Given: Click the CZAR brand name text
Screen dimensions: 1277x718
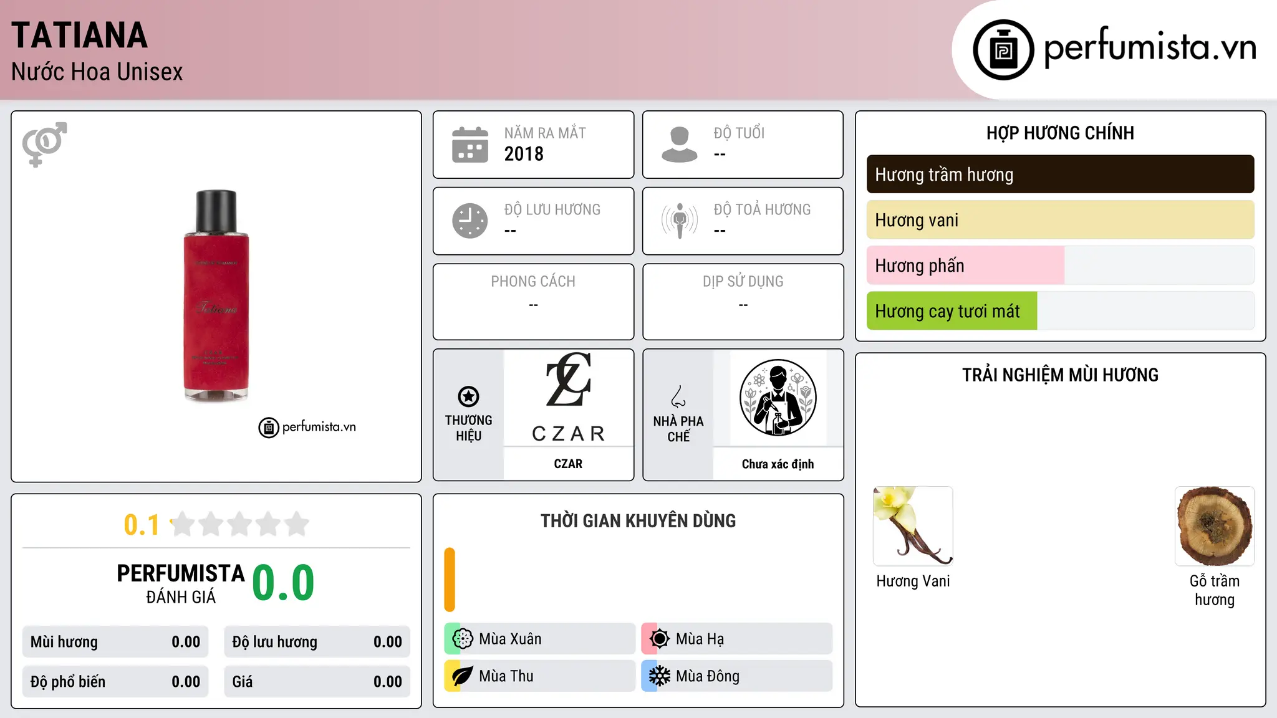Looking at the screenshot, I should (x=568, y=464).
